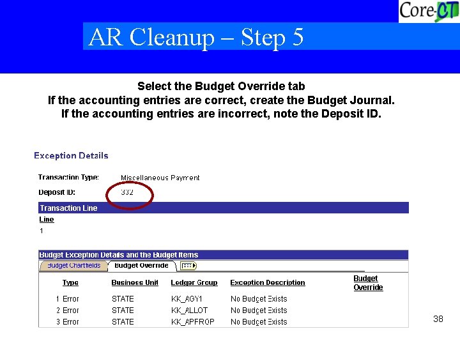Click Error in the KK_ALLOT row
The height and width of the screenshot is (345, 460).
click(71, 310)
